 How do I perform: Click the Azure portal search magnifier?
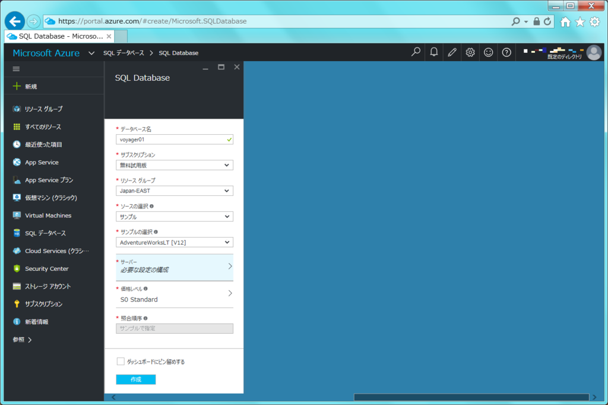click(x=416, y=52)
